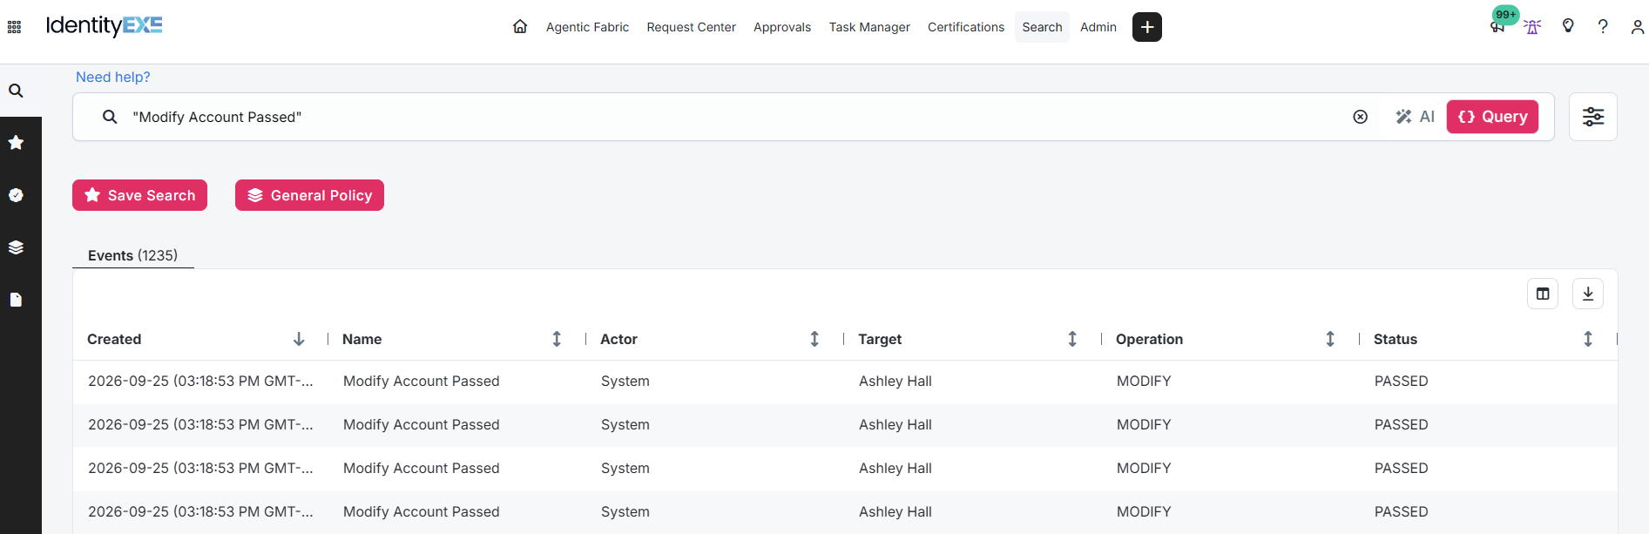Image resolution: width=1649 pixels, height=534 pixels.
Task: Click the Name column header text
Action: click(362, 339)
